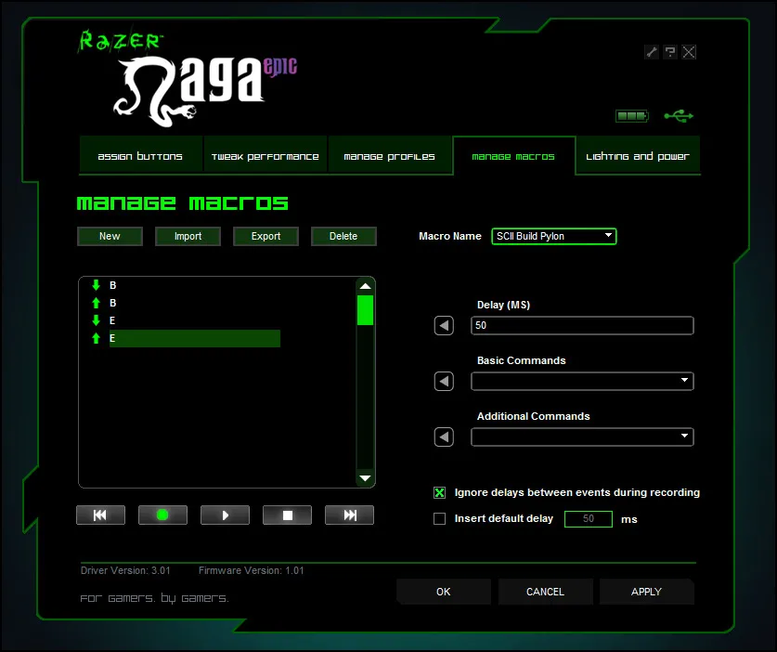Delete the macro with Delete button
The height and width of the screenshot is (652, 777).
pyautogui.click(x=343, y=236)
